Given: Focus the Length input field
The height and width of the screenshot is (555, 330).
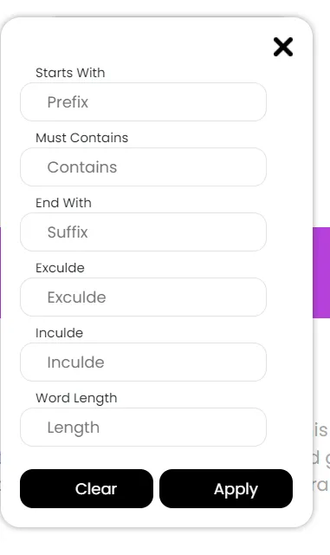Looking at the screenshot, I should pyautogui.click(x=143, y=428).
